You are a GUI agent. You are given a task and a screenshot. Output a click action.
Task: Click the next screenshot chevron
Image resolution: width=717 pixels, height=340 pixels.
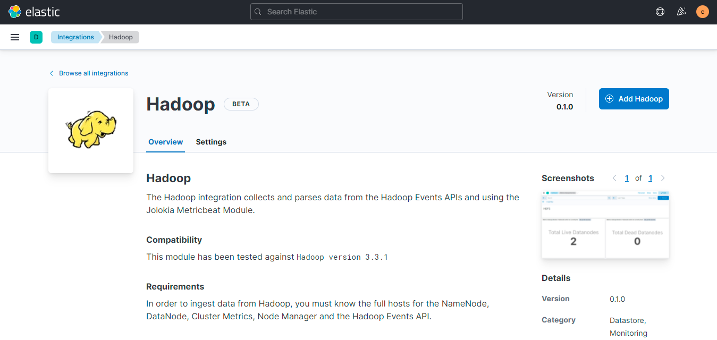click(x=662, y=178)
